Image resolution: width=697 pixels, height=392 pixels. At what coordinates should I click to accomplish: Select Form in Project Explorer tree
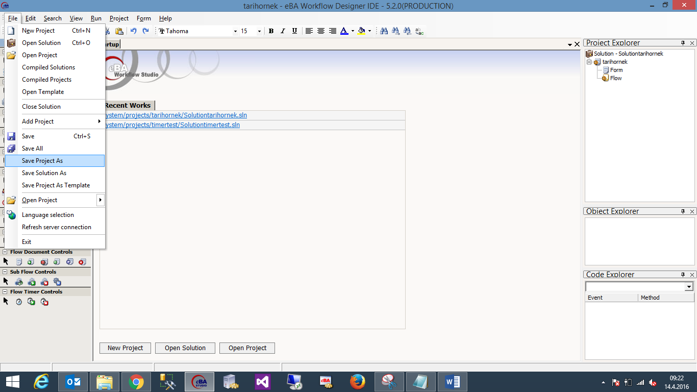pyautogui.click(x=616, y=70)
